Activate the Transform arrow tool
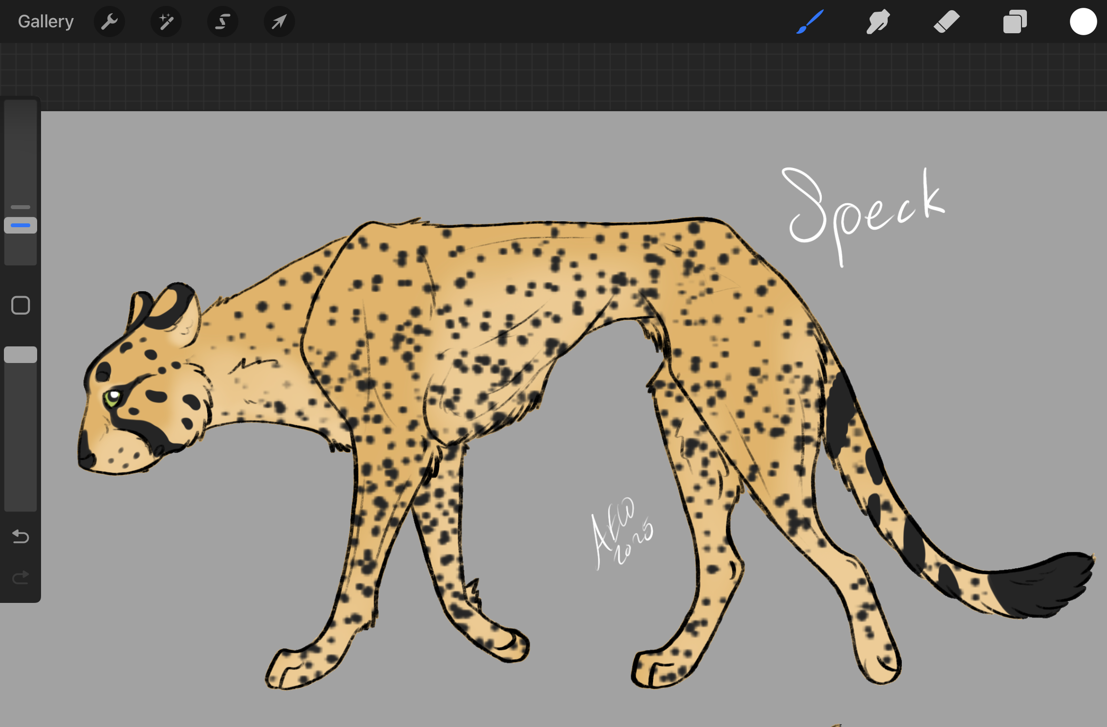 [279, 21]
